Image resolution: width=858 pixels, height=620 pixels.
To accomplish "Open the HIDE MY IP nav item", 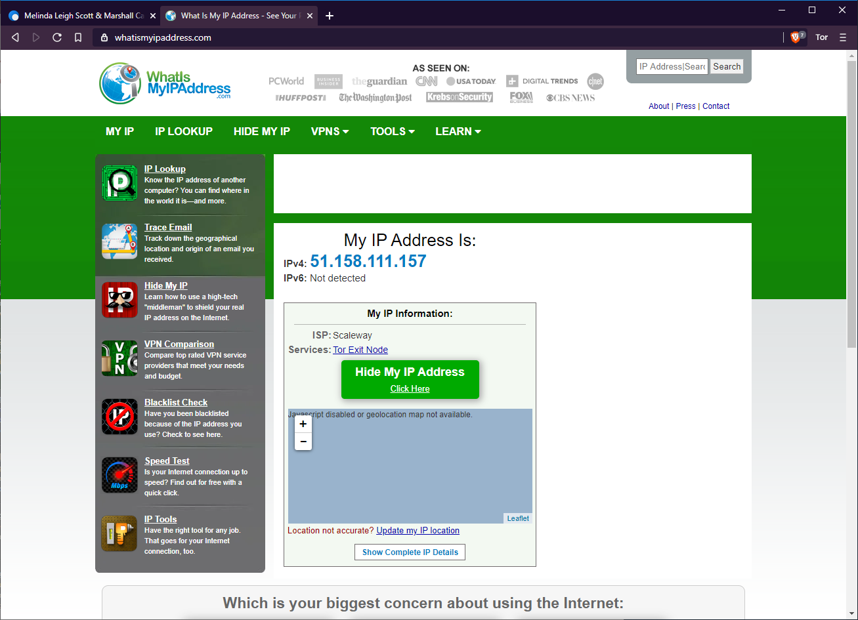I will (x=262, y=131).
